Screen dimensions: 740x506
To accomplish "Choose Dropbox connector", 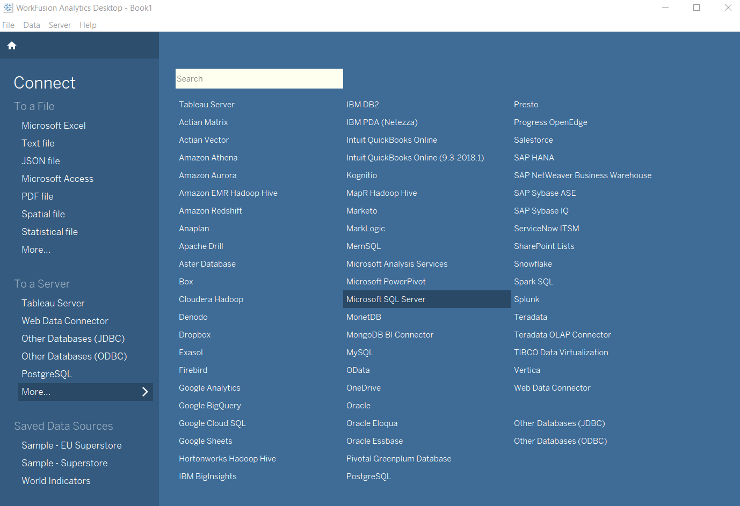I will pyautogui.click(x=194, y=335).
